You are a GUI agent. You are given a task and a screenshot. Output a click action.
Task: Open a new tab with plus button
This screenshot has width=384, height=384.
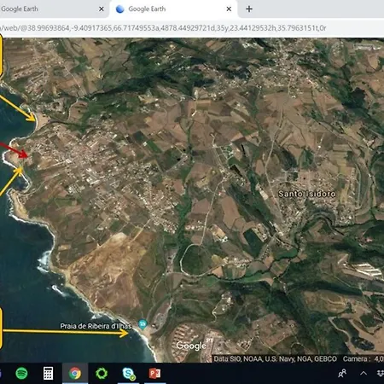249,9
